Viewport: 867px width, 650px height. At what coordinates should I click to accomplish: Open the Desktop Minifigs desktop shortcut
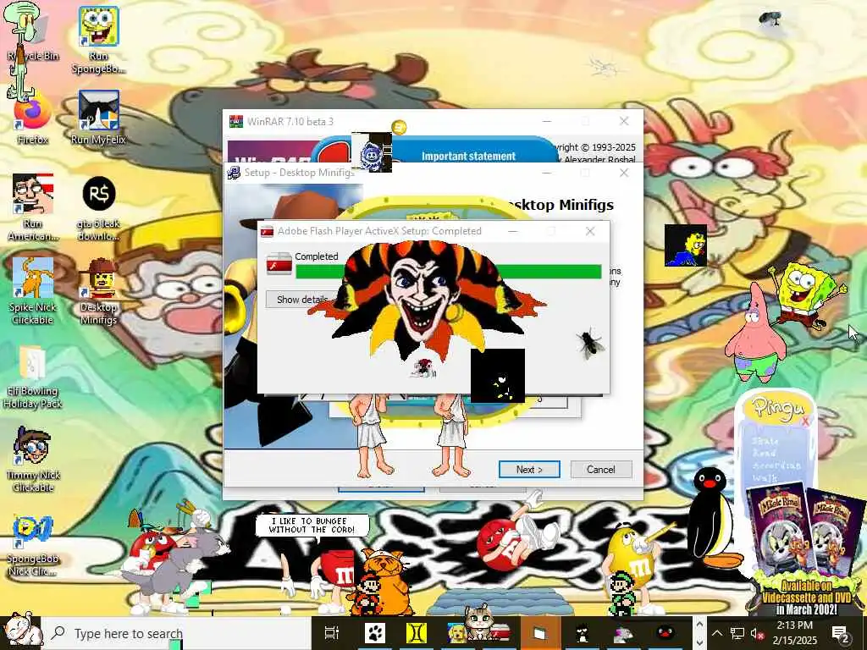click(98, 291)
